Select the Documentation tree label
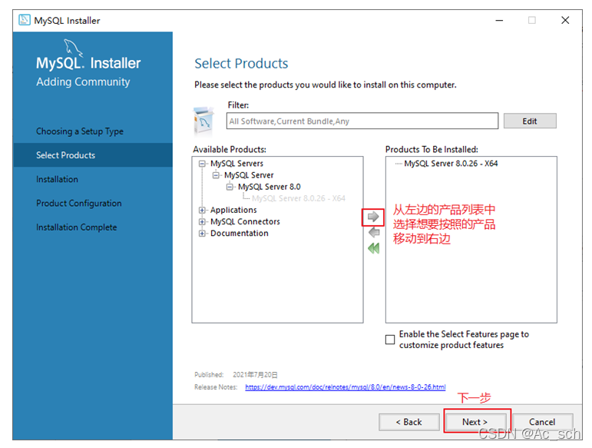592x448 pixels. (240, 234)
